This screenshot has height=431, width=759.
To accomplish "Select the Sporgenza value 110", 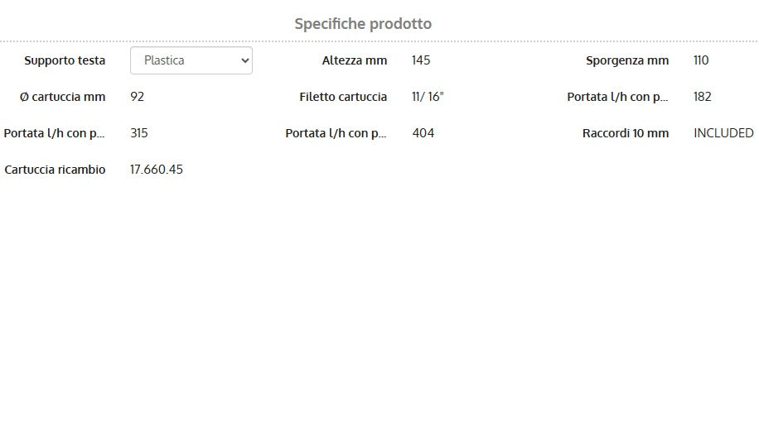I will click(701, 60).
